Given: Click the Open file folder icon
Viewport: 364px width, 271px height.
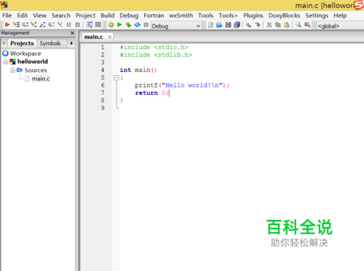Looking at the screenshot, I should [x=219, y=25].
